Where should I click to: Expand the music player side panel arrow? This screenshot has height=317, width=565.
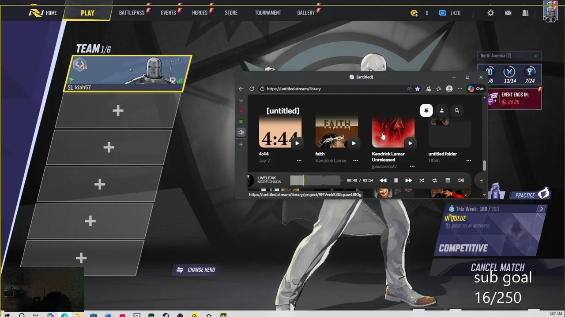point(481,181)
